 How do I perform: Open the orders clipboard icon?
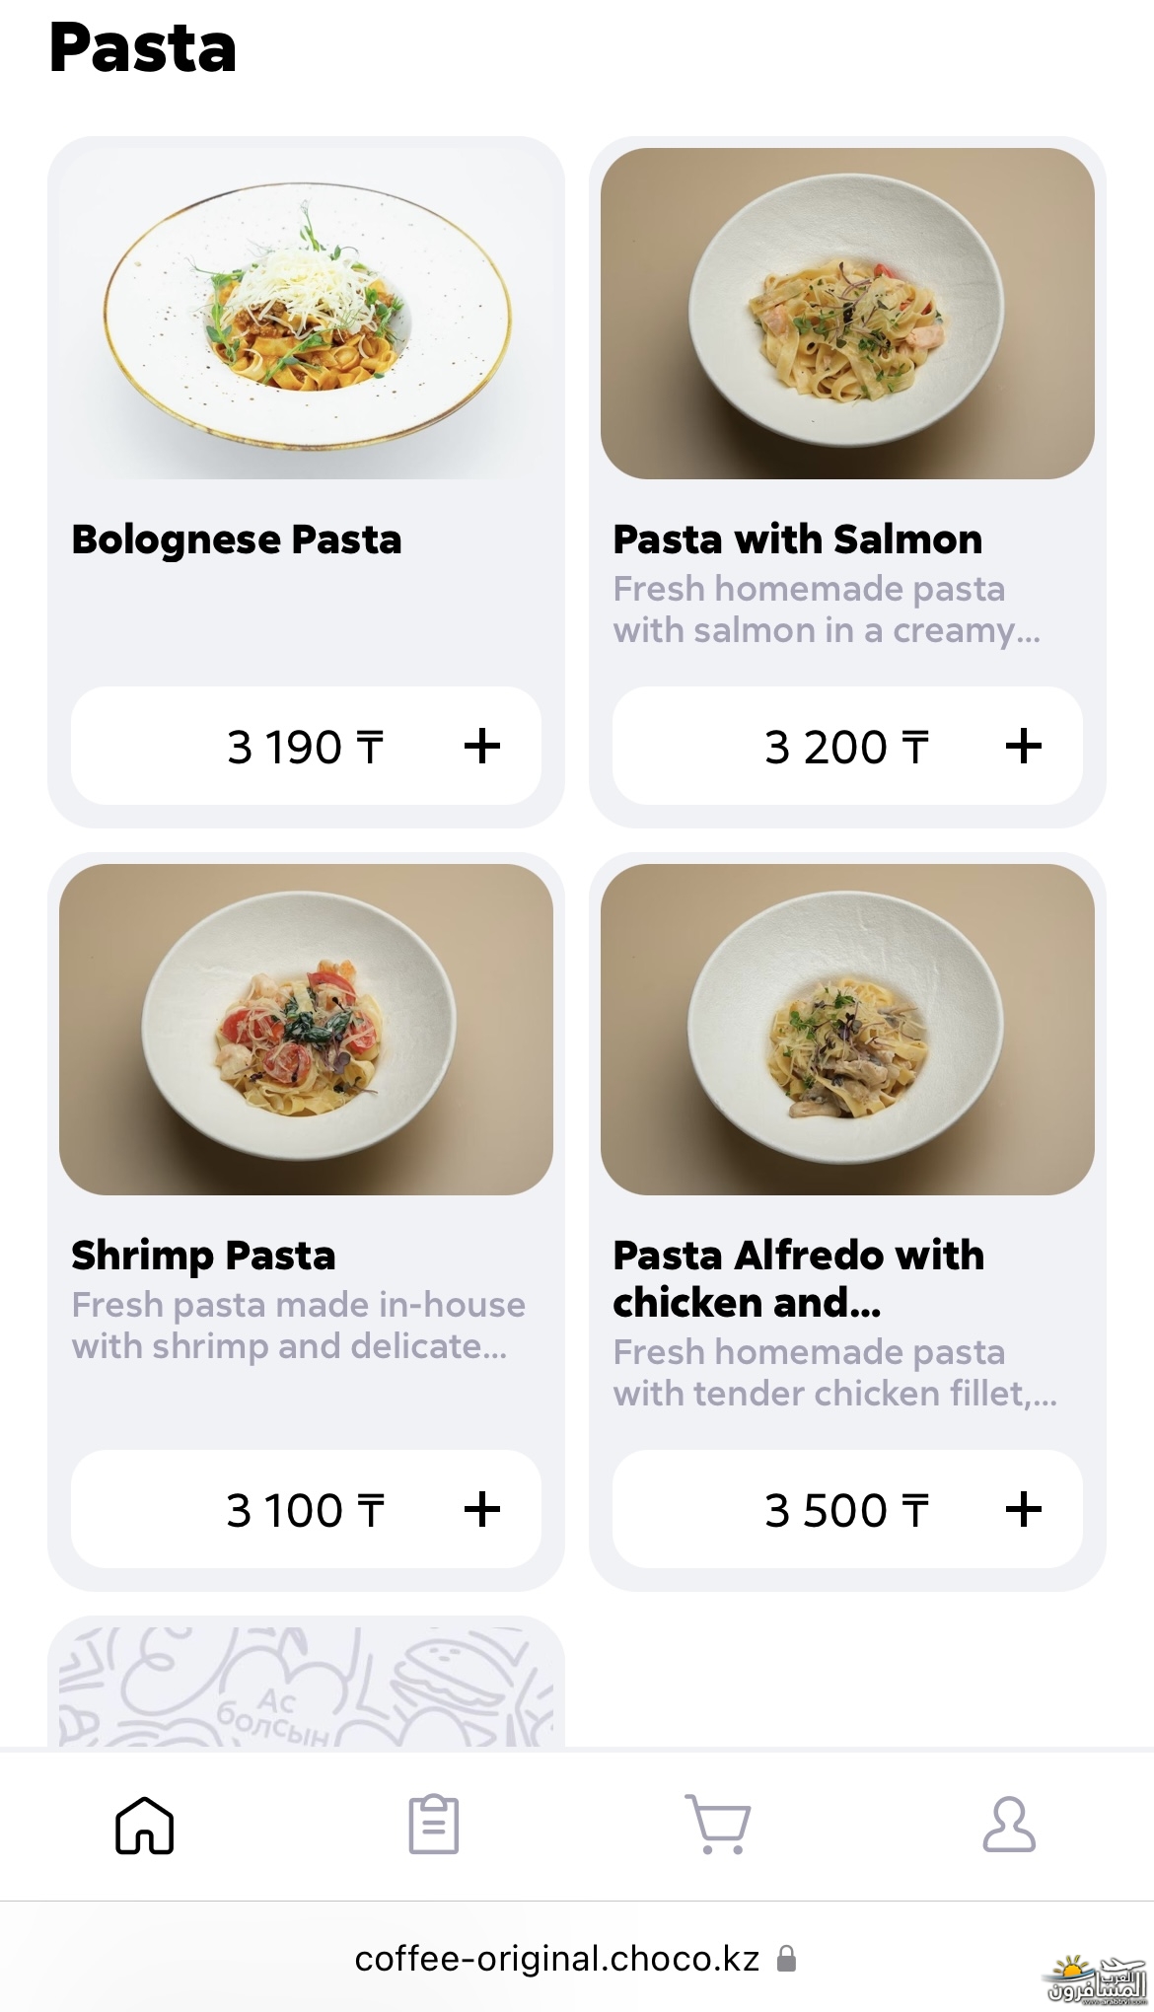(x=434, y=1825)
